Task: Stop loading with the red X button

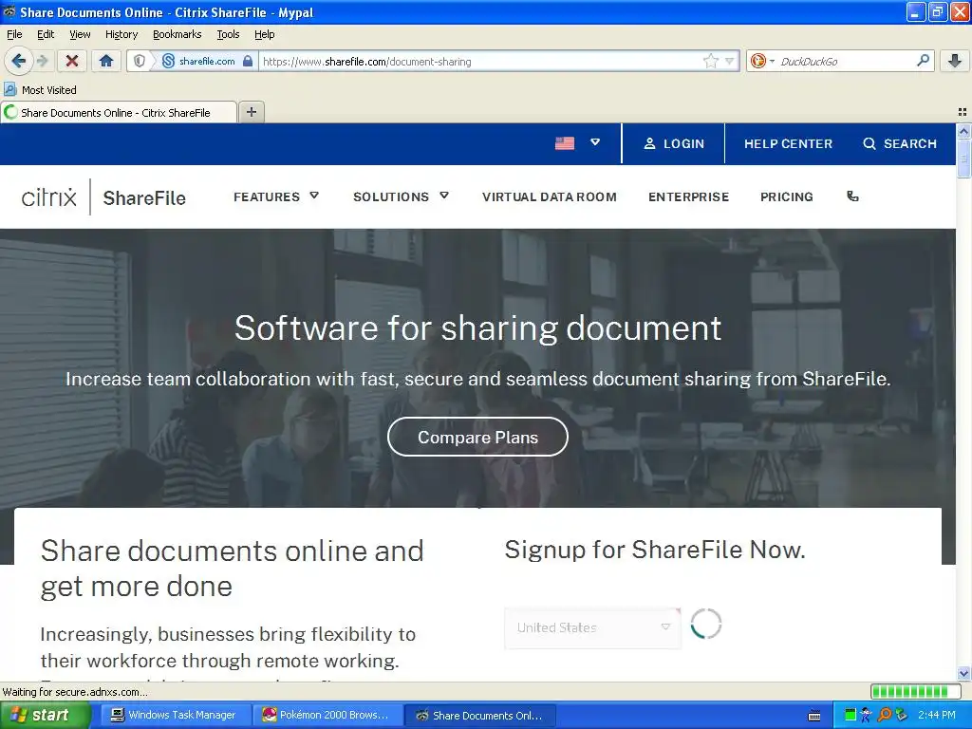Action: [x=72, y=61]
